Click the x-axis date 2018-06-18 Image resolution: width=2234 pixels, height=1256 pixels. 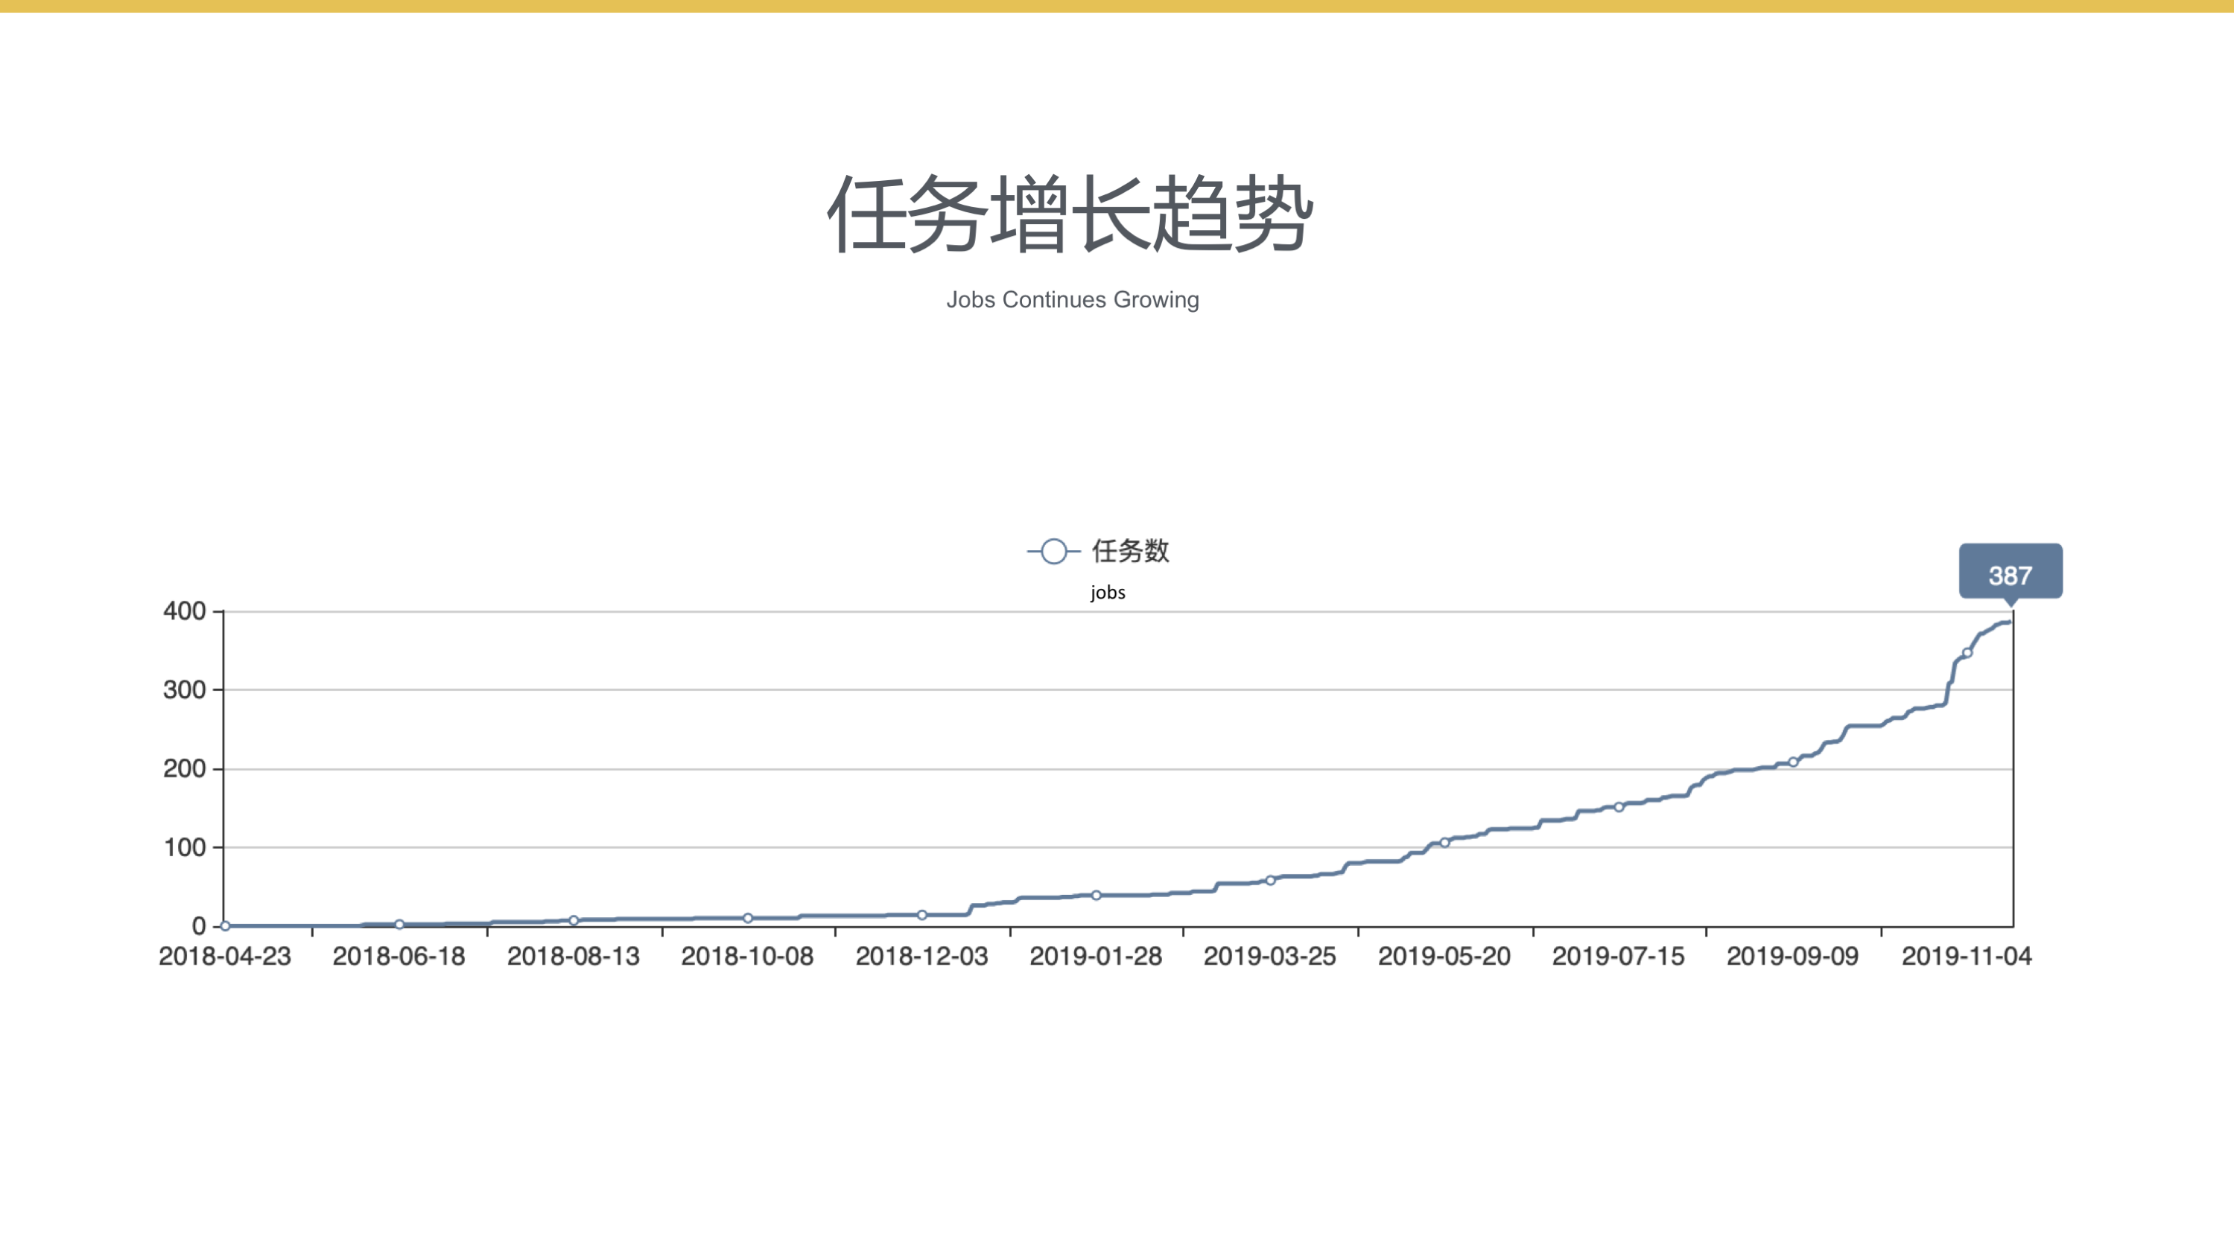pyautogui.click(x=399, y=957)
